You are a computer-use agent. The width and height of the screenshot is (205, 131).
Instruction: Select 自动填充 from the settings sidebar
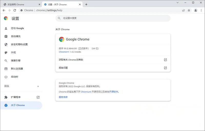tap(16, 36)
